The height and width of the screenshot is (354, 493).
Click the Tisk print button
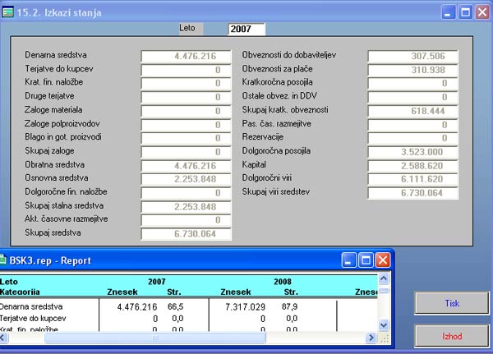[452, 303]
